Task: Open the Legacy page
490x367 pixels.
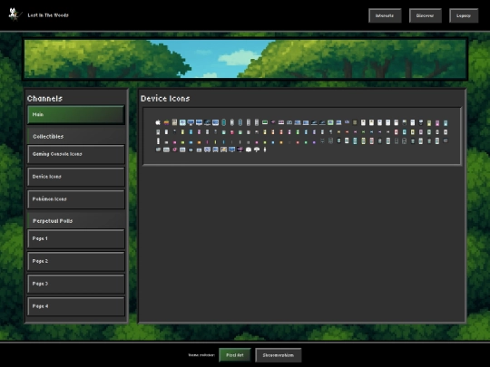Action: pyautogui.click(x=464, y=15)
